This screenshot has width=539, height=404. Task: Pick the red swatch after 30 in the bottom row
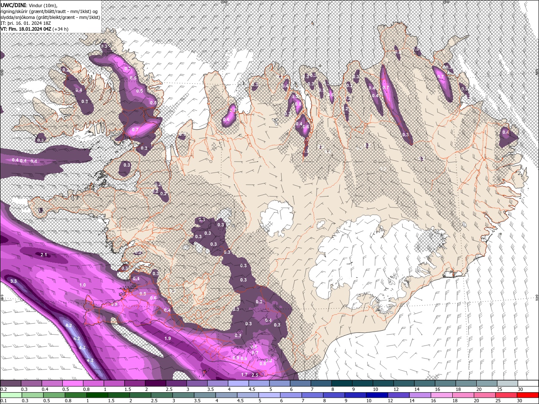527,395
